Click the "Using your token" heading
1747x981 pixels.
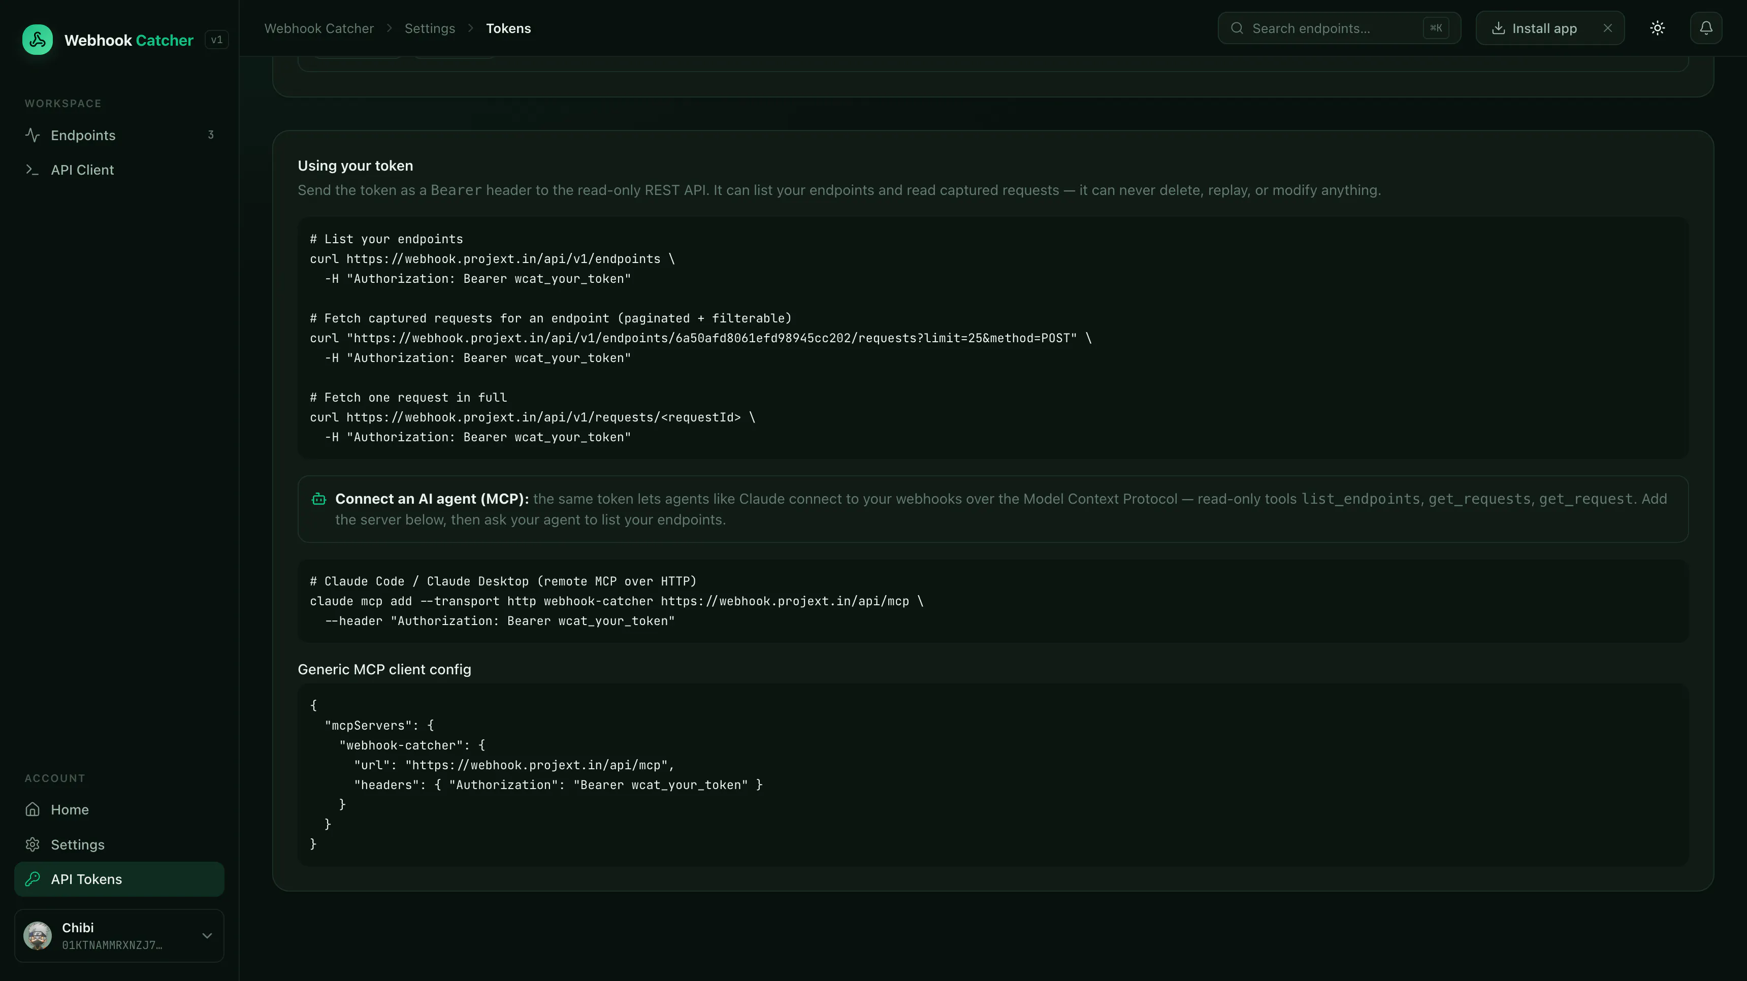point(354,166)
